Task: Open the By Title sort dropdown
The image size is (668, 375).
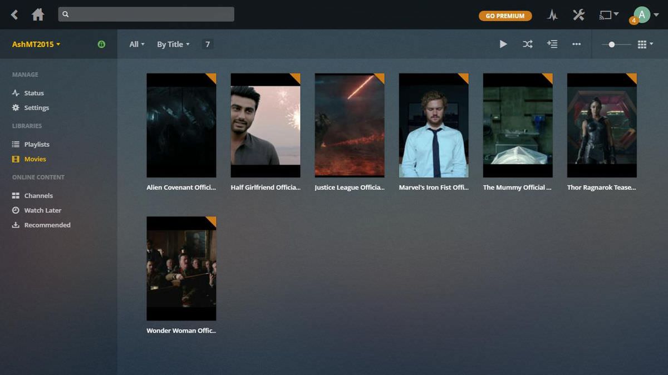Action: point(173,44)
